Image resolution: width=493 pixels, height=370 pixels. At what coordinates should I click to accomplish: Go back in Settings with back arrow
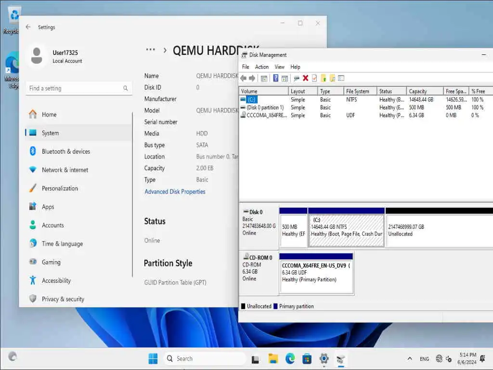click(x=28, y=27)
